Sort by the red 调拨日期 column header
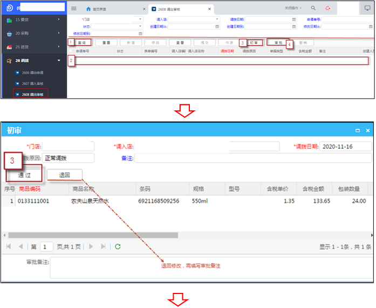The width and height of the screenshot is (376, 308). pyautogui.click(x=227, y=51)
